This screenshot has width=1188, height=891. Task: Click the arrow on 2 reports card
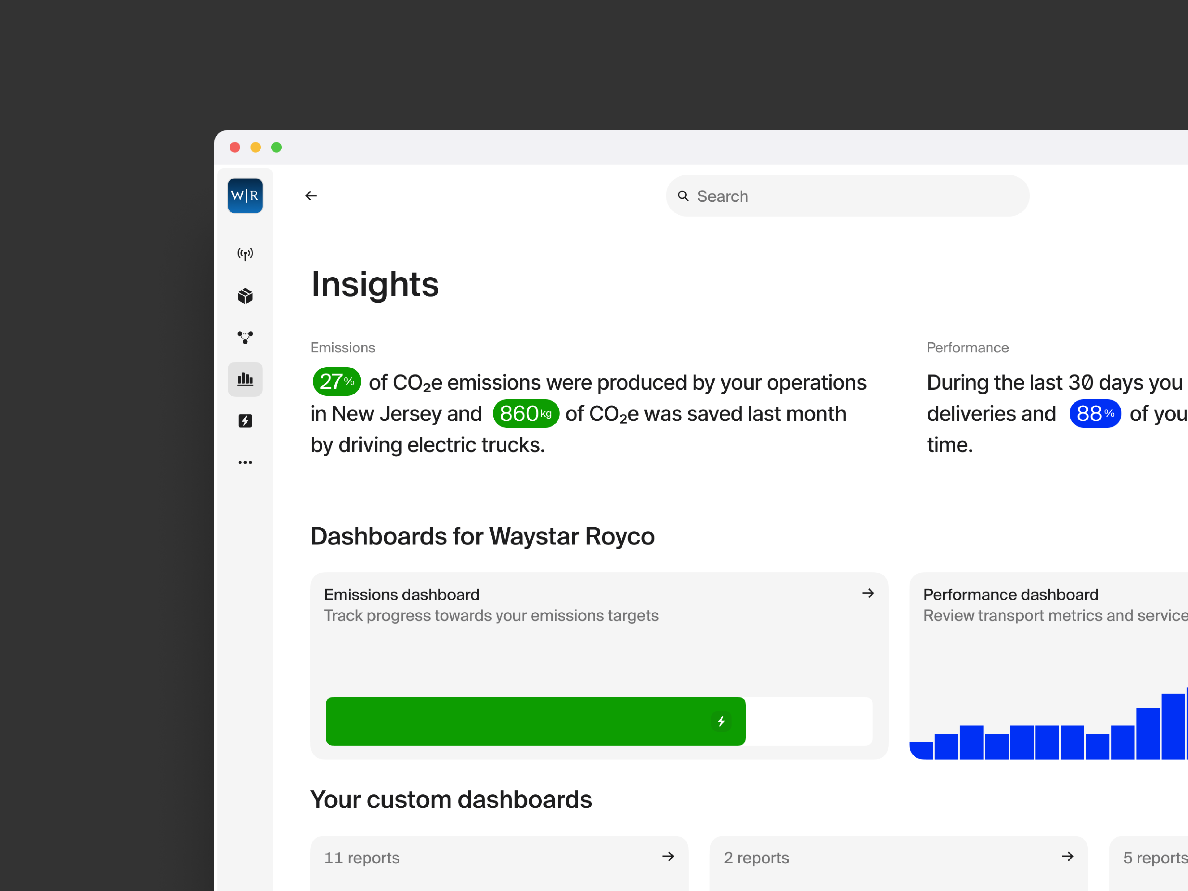click(x=1067, y=857)
